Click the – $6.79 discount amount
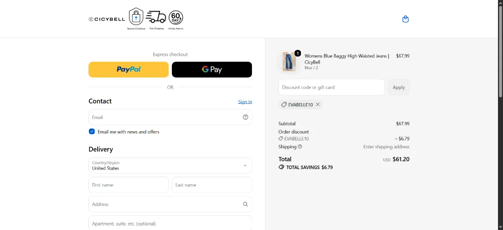 coord(402,139)
